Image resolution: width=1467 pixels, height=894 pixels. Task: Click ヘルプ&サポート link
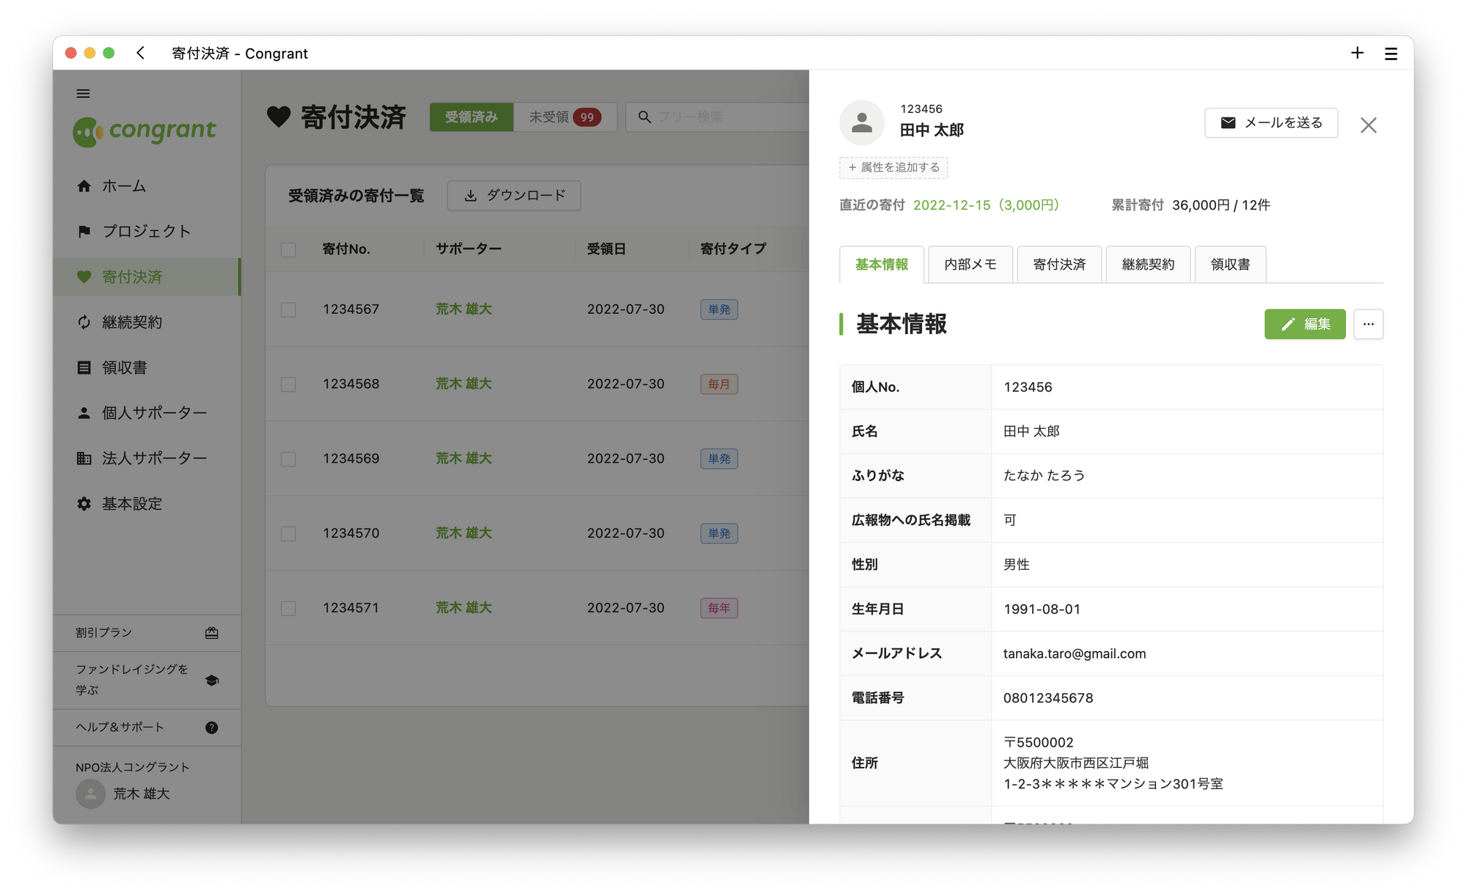pos(147,728)
